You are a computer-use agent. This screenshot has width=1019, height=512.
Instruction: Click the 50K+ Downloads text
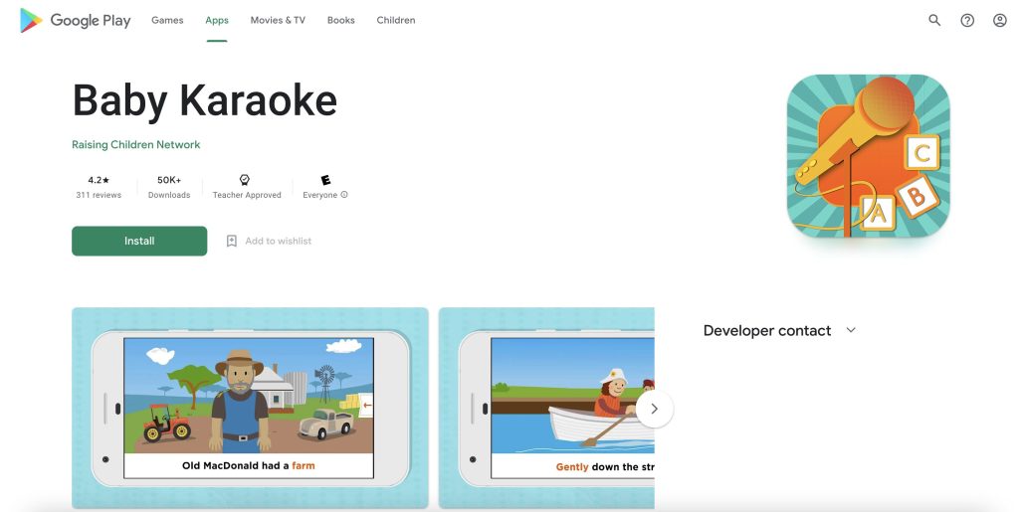(169, 187)
